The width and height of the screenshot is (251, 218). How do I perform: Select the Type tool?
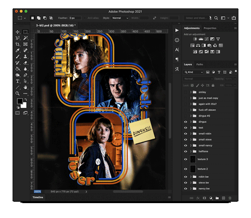point(18,81)
